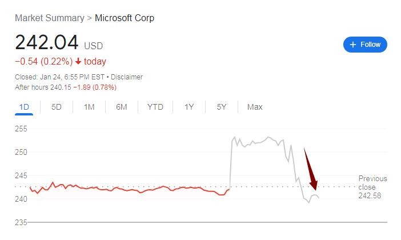The image size is (401, 240).
Task: Open the 6M time range
Action: (x=122, y=107)
